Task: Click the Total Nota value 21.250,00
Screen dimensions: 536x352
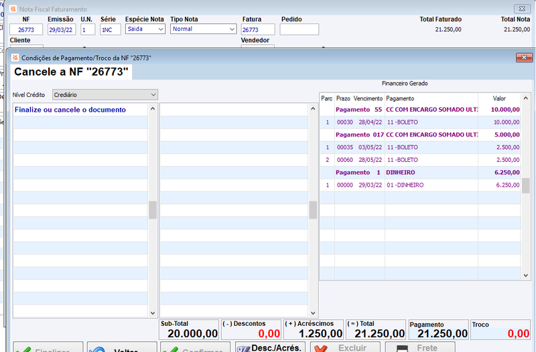Action: coord(517,29)
